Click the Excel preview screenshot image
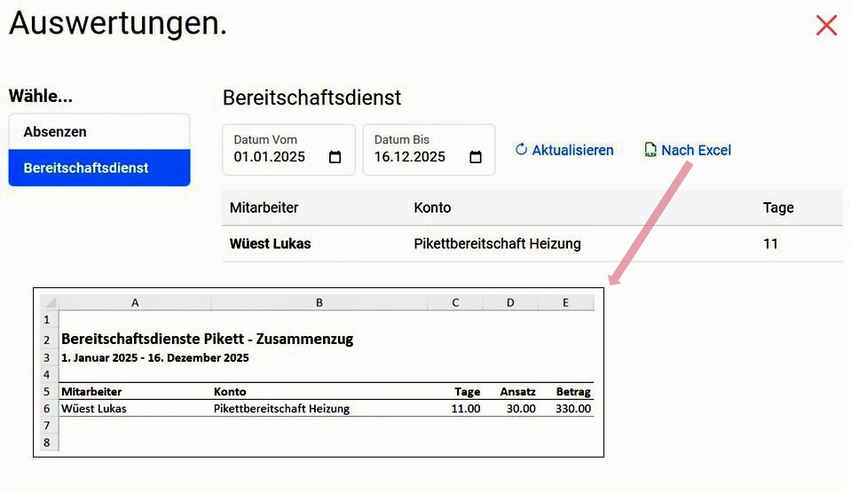 [319, 372]
